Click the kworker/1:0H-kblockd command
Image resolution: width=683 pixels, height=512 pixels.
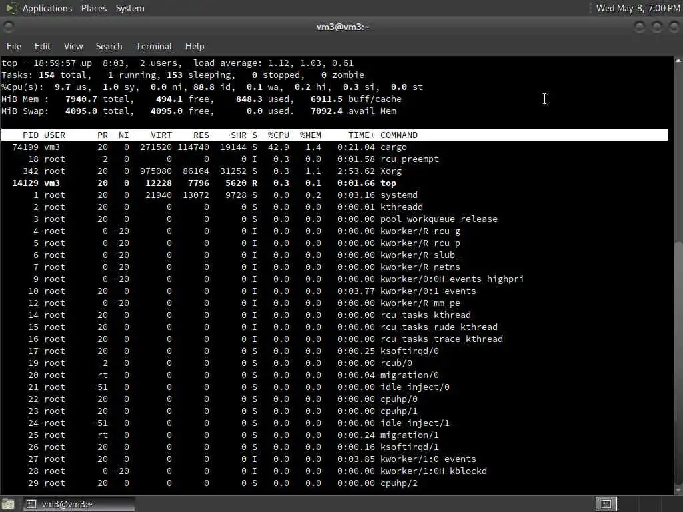tap(434, 471)
